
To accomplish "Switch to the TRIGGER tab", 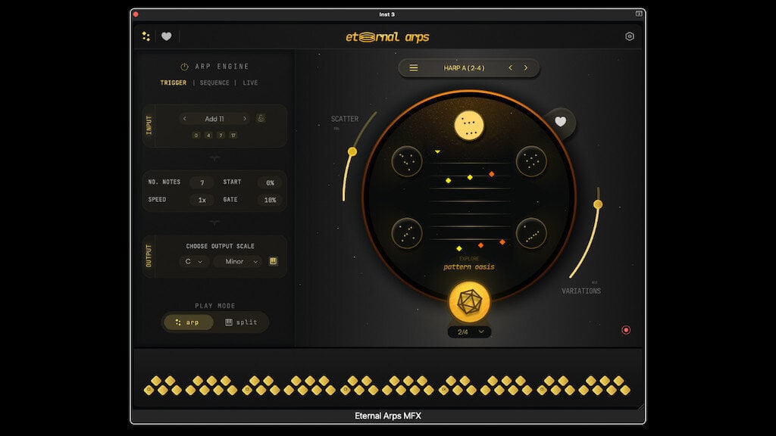I will coord(174,83).
